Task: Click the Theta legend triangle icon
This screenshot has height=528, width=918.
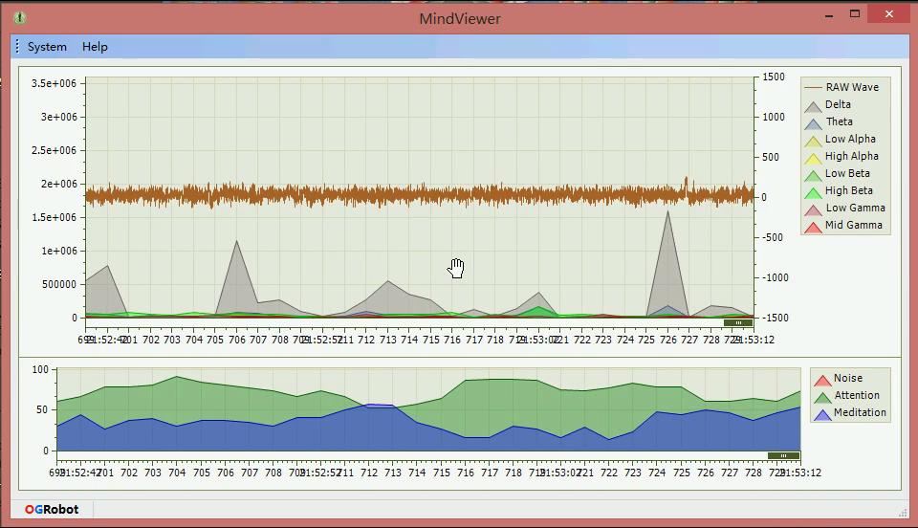Action: pyautogui.click(x=813, y=123)
